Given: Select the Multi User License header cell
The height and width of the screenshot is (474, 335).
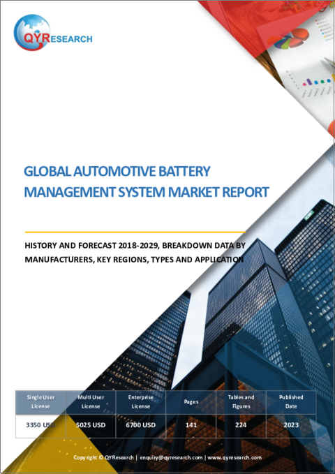Looking at the screenshot, I should coord(91,402).
